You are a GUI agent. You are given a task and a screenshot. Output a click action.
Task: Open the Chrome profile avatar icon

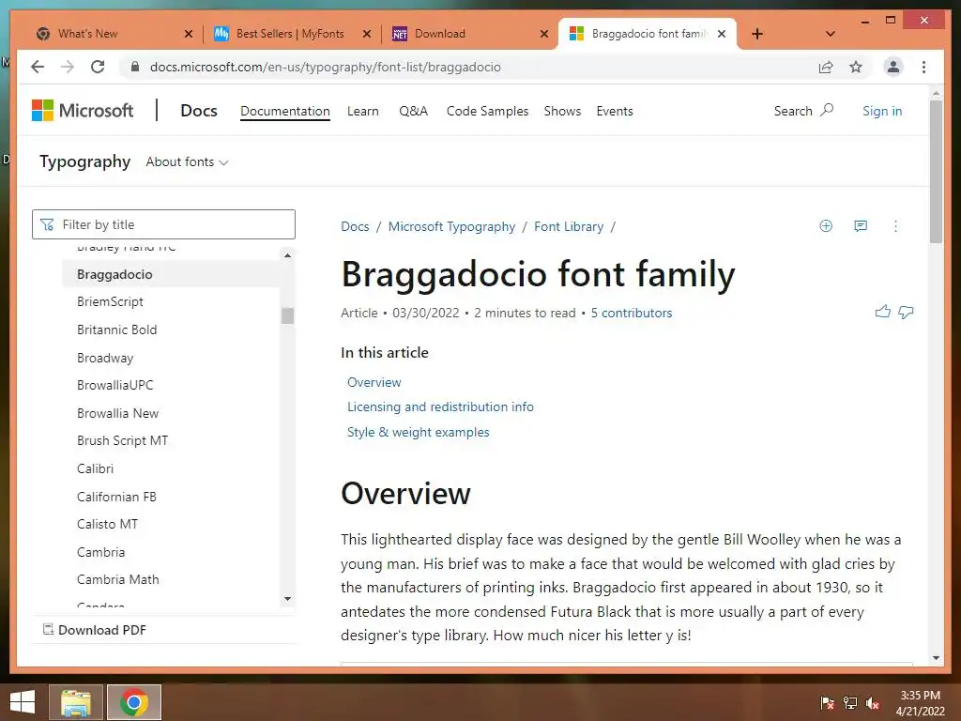(x=893, y=67)
